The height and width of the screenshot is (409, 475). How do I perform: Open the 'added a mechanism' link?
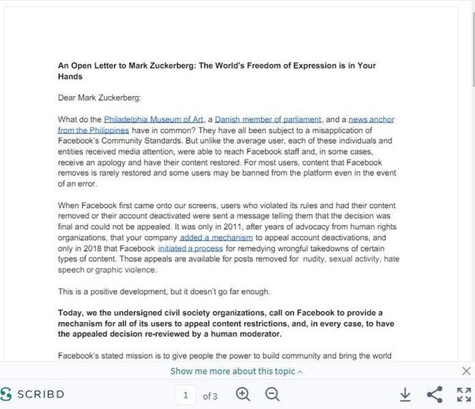[x=216, y=238]
